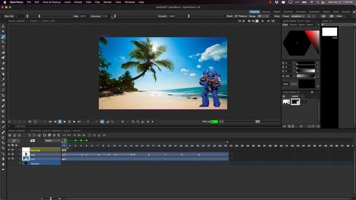Viewport: 356px width, 200px height.
Task: Toggle preview visibility eye for ReachBall column
Action: point(9,149)
